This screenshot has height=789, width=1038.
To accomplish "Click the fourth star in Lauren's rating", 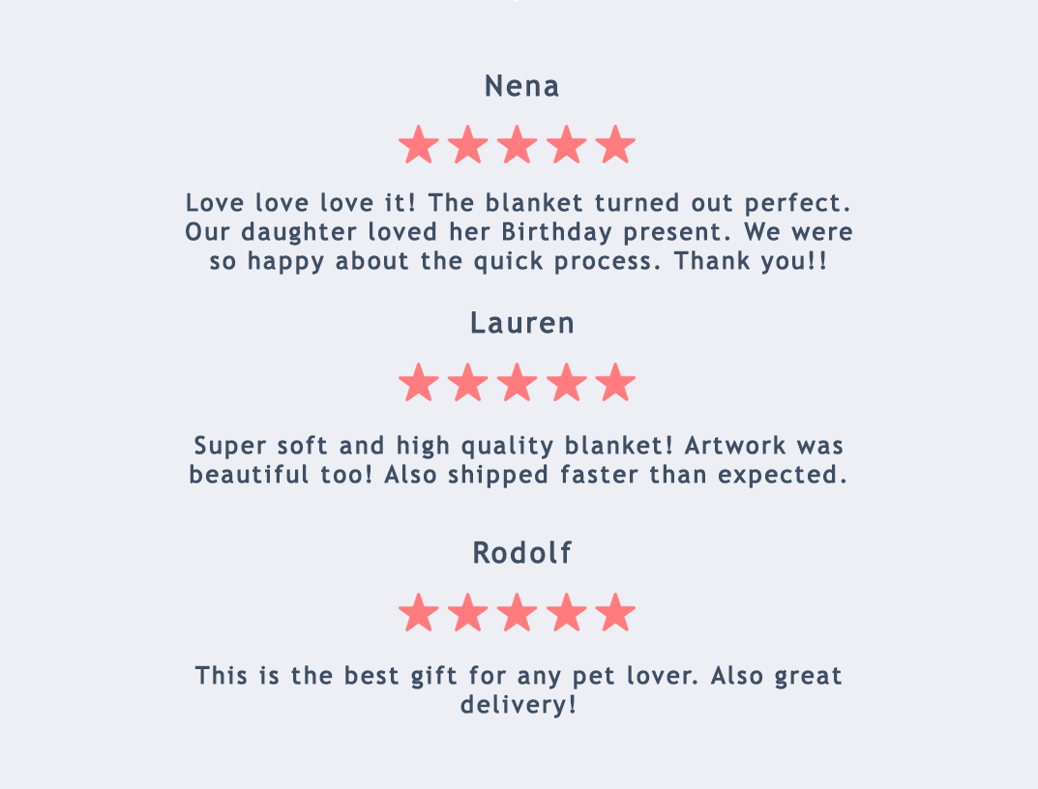I will (567, 383).
